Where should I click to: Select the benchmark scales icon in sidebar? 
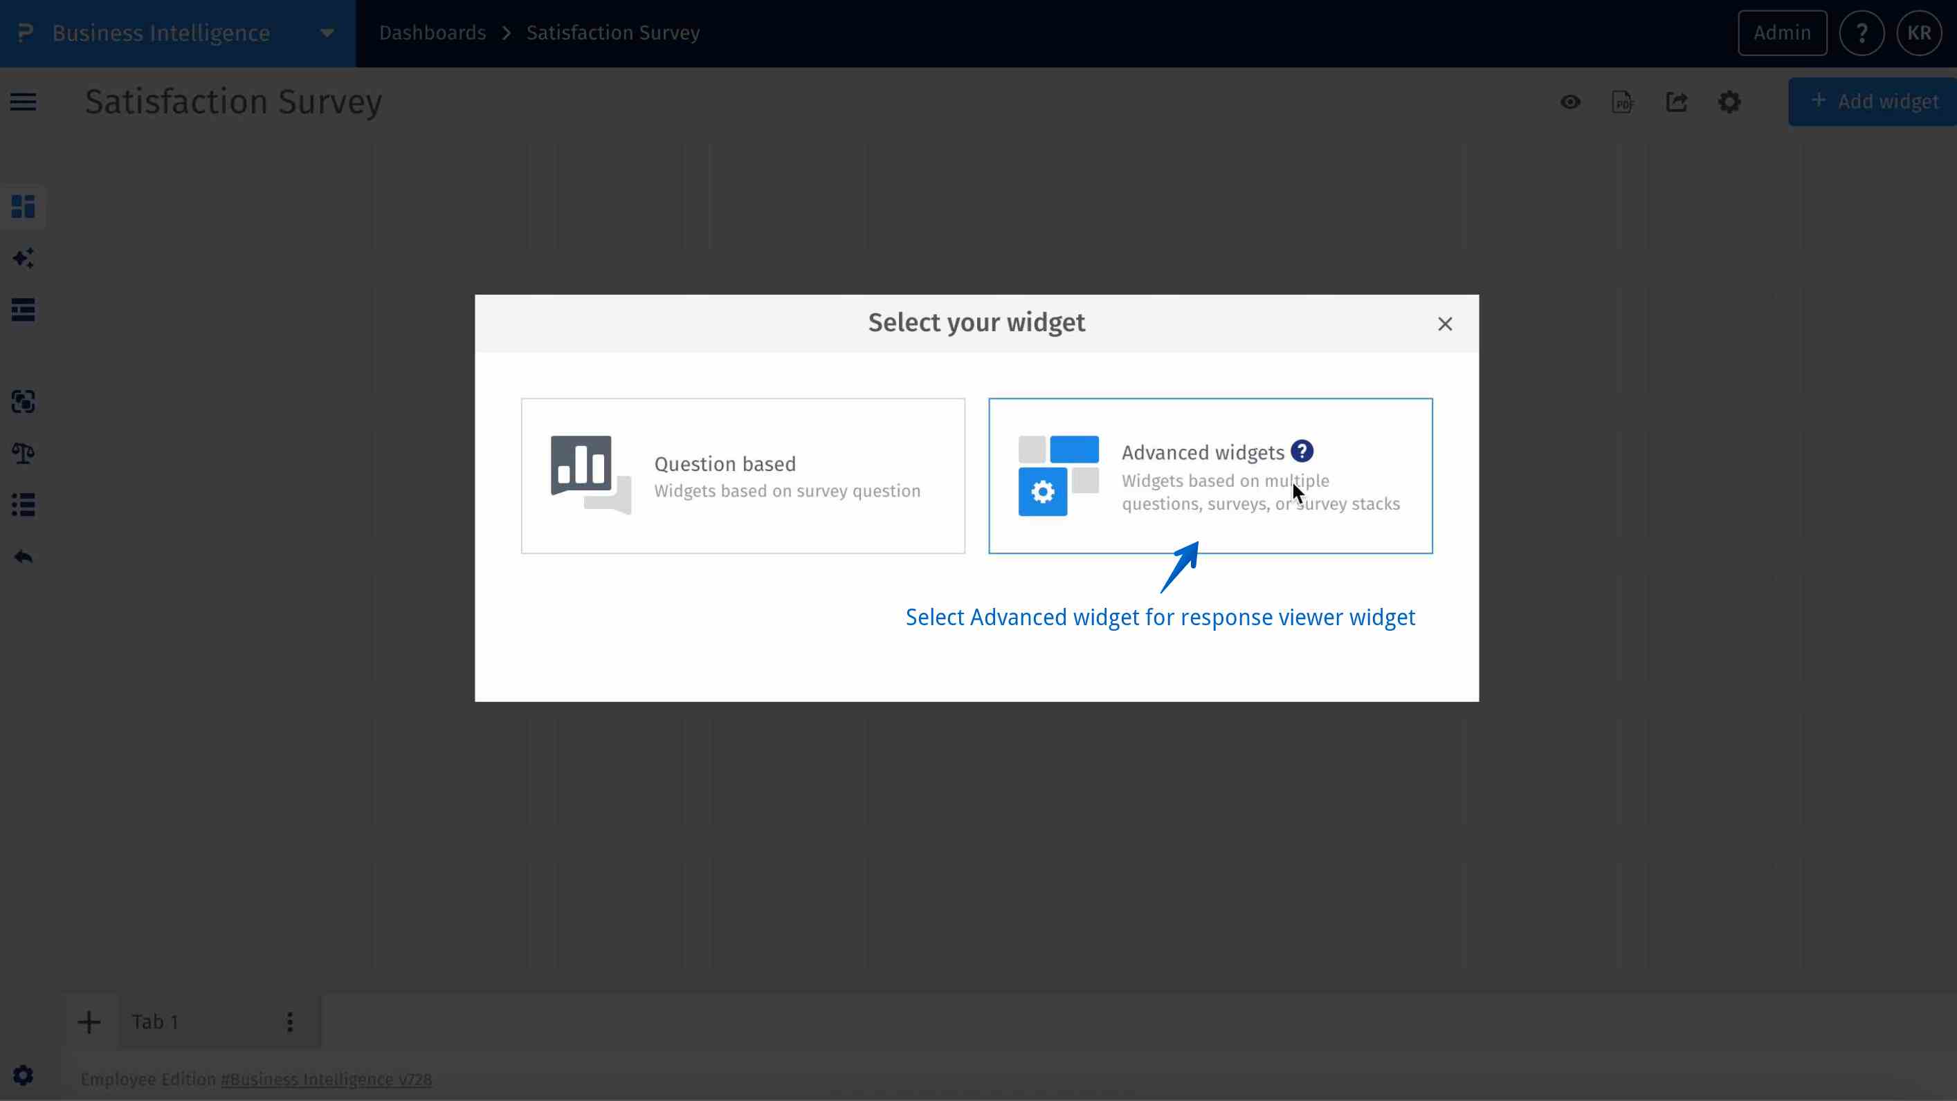[23, 453]
